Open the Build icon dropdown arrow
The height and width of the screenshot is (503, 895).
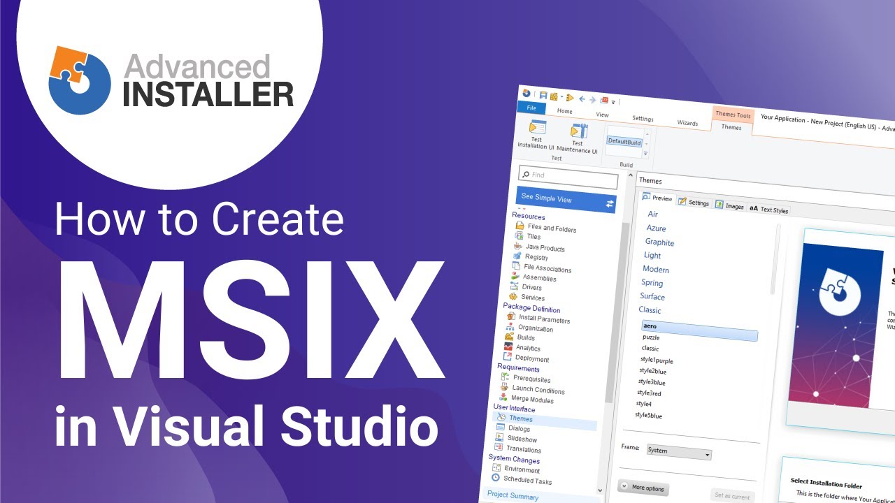tap(561, 97)
